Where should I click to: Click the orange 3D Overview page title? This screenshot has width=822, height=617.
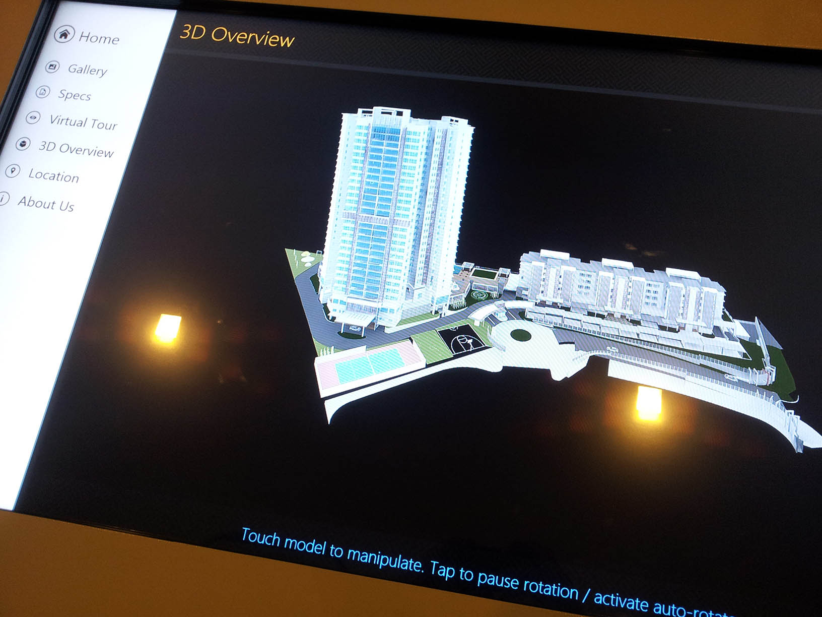coord(237,36)
